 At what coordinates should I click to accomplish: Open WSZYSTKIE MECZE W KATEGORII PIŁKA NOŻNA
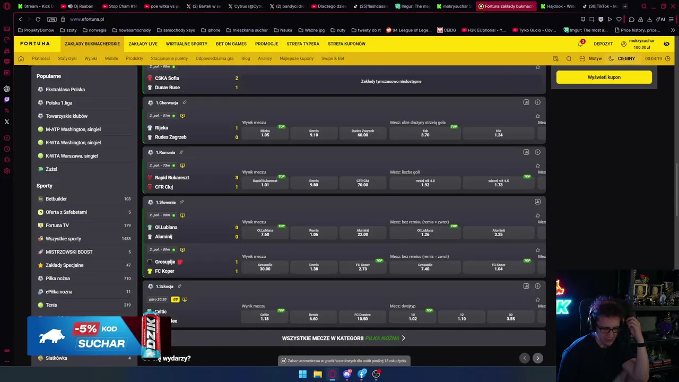point(344,338)
